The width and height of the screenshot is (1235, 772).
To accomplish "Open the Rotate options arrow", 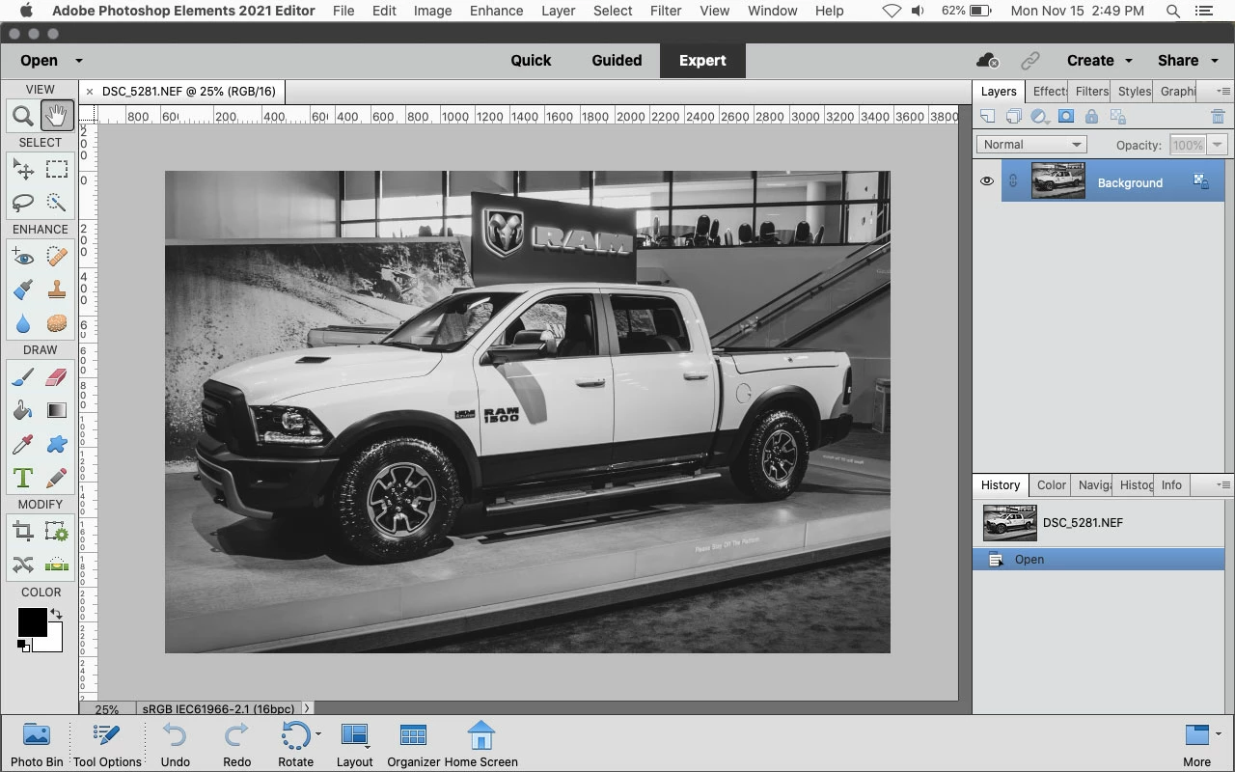I will point(318,734).
